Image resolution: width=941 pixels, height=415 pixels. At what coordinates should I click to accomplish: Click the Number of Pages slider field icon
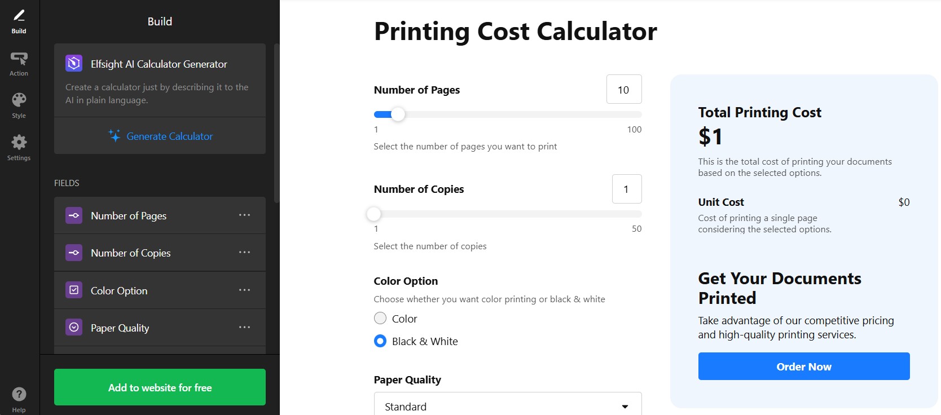[x=74, y=215]
